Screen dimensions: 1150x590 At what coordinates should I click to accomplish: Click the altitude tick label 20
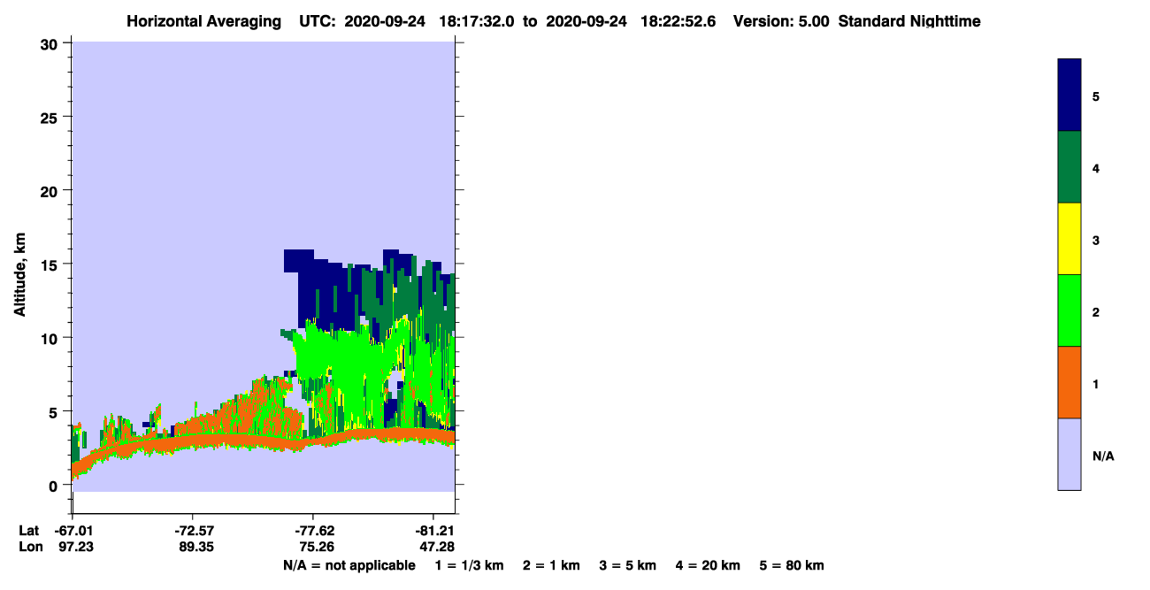click(x=50, y=191)
